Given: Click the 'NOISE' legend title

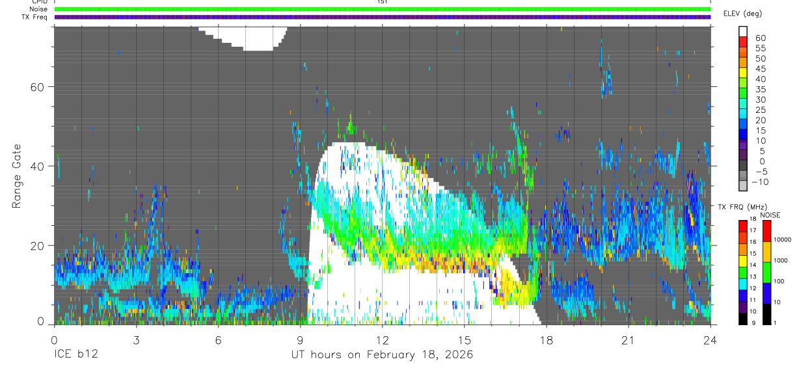Looking at the screenshot, I should click(x=770, y=215).
